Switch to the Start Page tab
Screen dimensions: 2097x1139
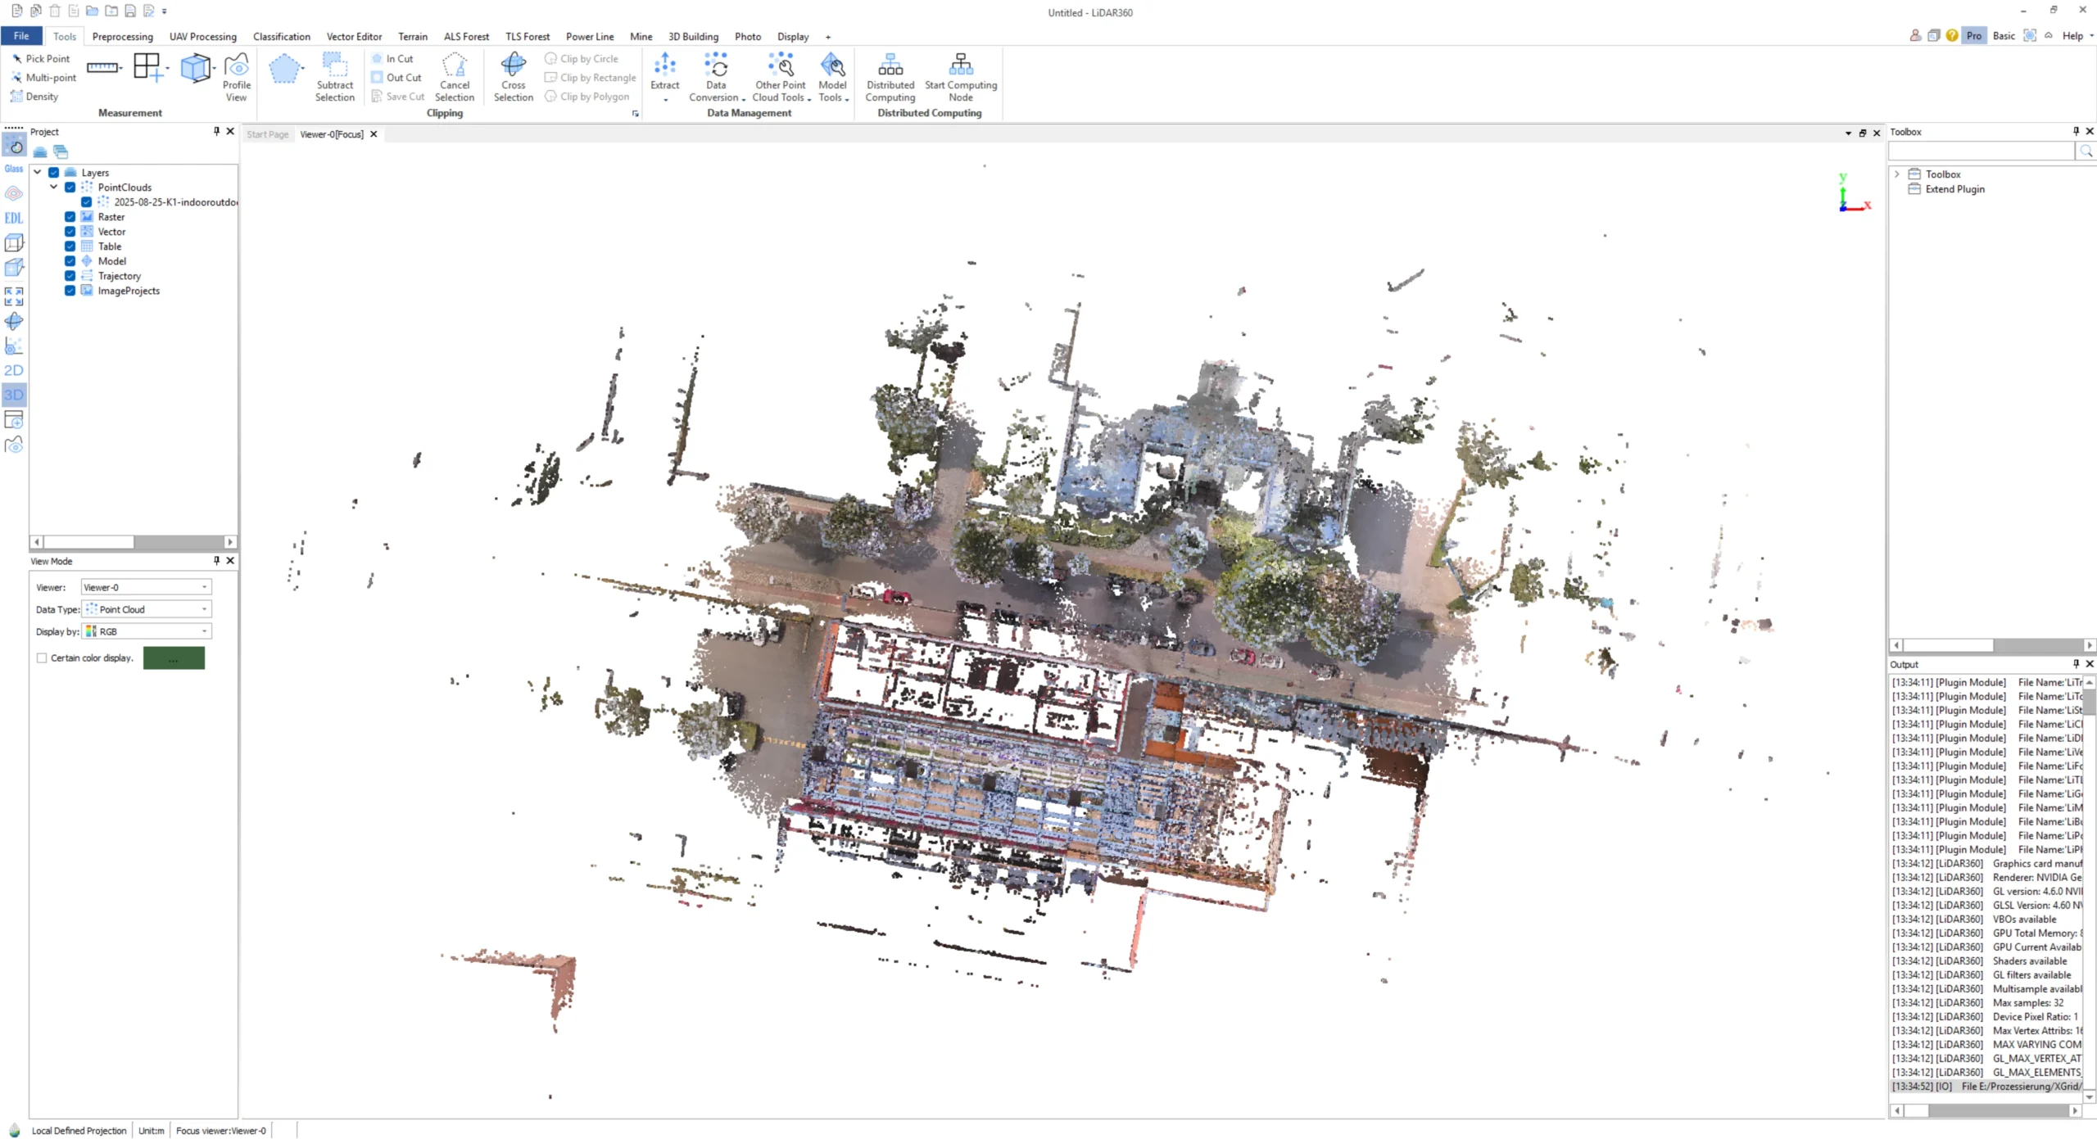click(x=267, y=134)
